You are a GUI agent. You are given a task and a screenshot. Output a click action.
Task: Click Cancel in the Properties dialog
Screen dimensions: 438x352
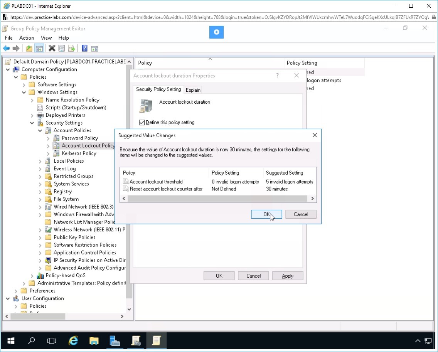tap(253, 276)
